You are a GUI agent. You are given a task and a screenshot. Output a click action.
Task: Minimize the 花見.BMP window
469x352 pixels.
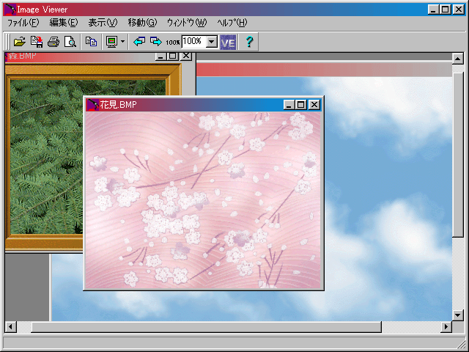point(289,105)
